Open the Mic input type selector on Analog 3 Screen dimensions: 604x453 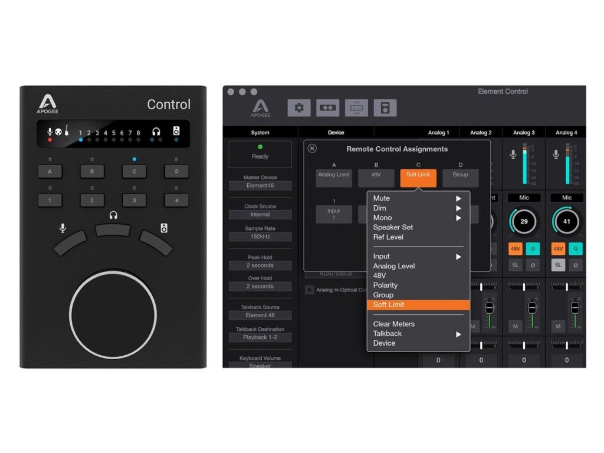point(524,198)
